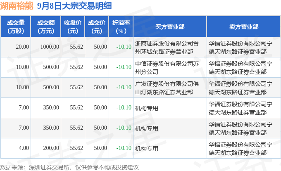Click 机构专用 buyer in the last row
This screenshot has height=171, width=281.
pyautogui.click(x=147, y=149)
